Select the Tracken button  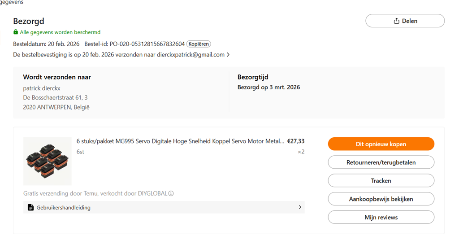(x=381, y=181)
